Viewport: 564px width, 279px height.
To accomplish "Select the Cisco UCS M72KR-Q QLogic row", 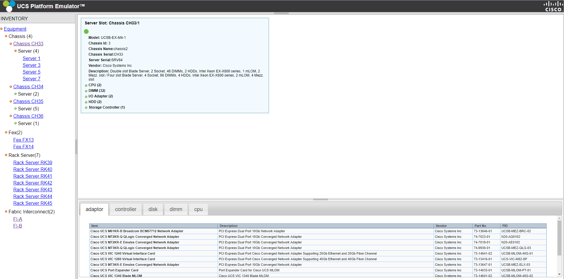I will 318,237.
